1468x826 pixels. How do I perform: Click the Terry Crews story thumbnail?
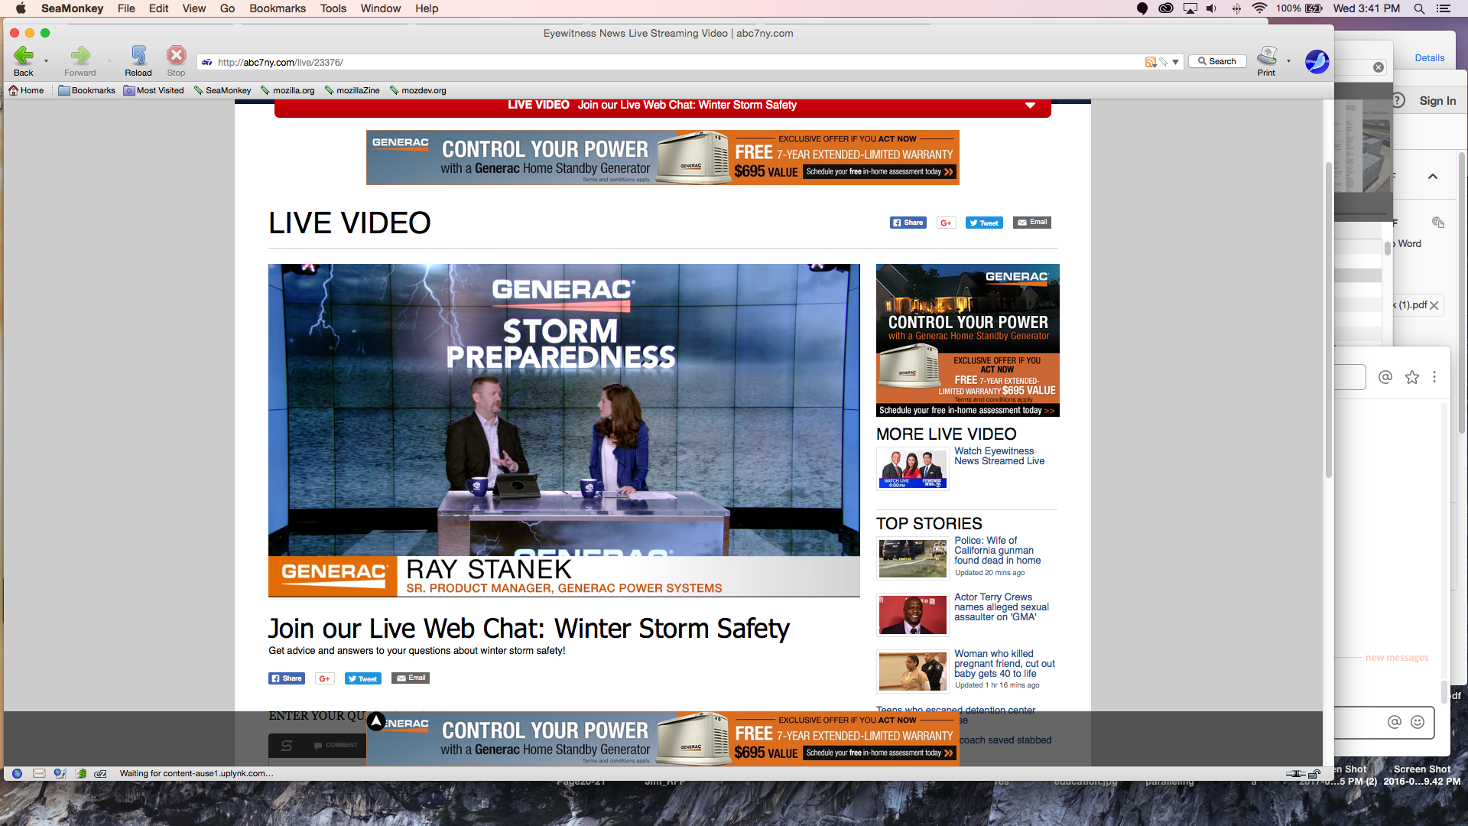tap(912, 614)
